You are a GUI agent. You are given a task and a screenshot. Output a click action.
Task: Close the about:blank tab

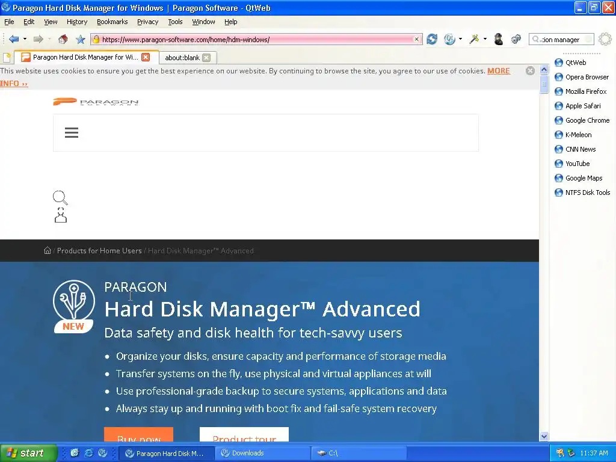pyautogui.click(x=206, y=58)
